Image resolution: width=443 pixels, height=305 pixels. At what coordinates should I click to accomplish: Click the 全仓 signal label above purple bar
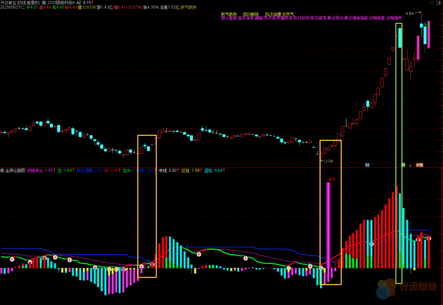click(x=332, y=179)
